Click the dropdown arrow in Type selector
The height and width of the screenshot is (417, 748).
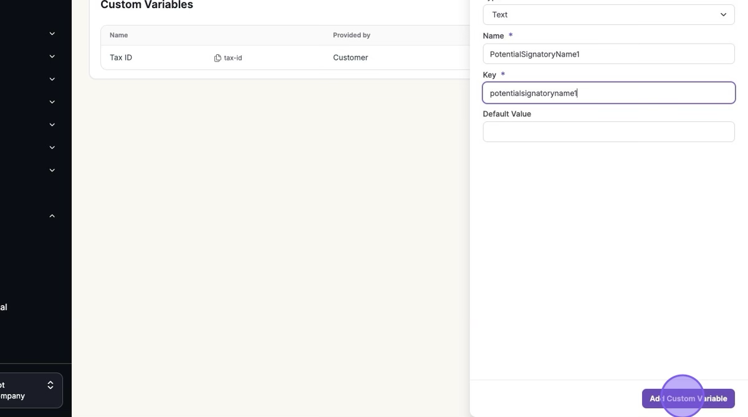[x=723, y=15]
